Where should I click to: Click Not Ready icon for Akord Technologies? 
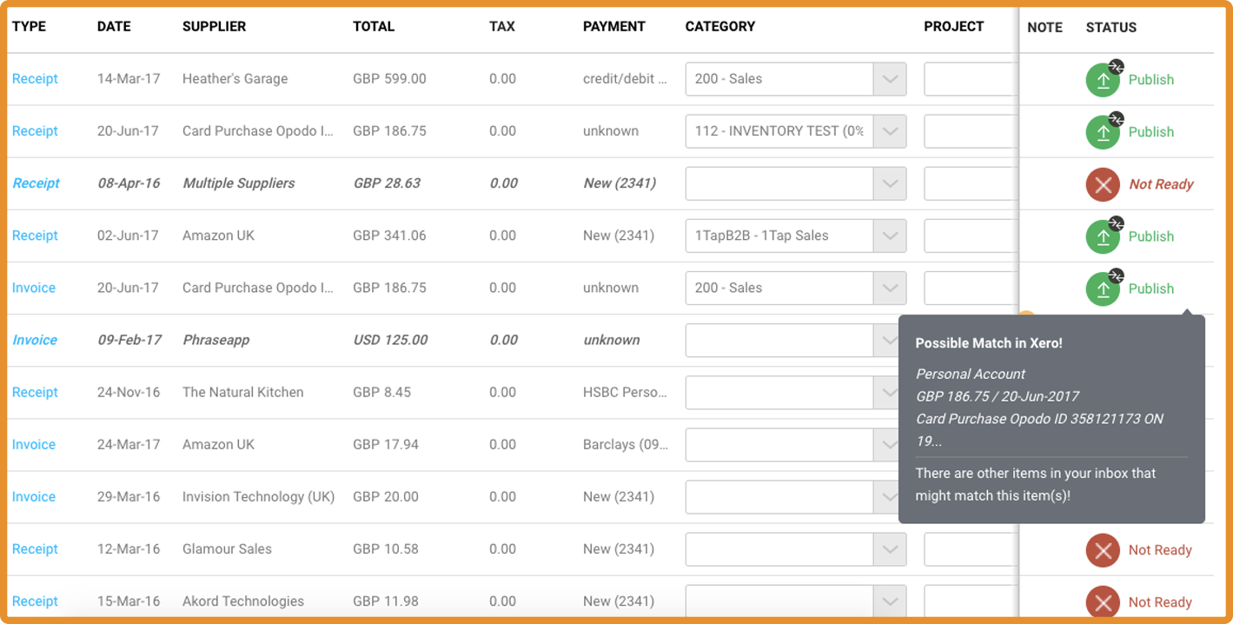pyautogui.click(x=1102, y=602)
